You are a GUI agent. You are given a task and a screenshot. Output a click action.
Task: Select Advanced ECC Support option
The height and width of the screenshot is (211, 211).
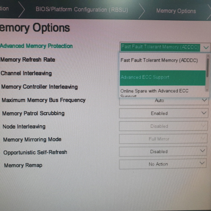pyautogui.click(x=162, y=78)
